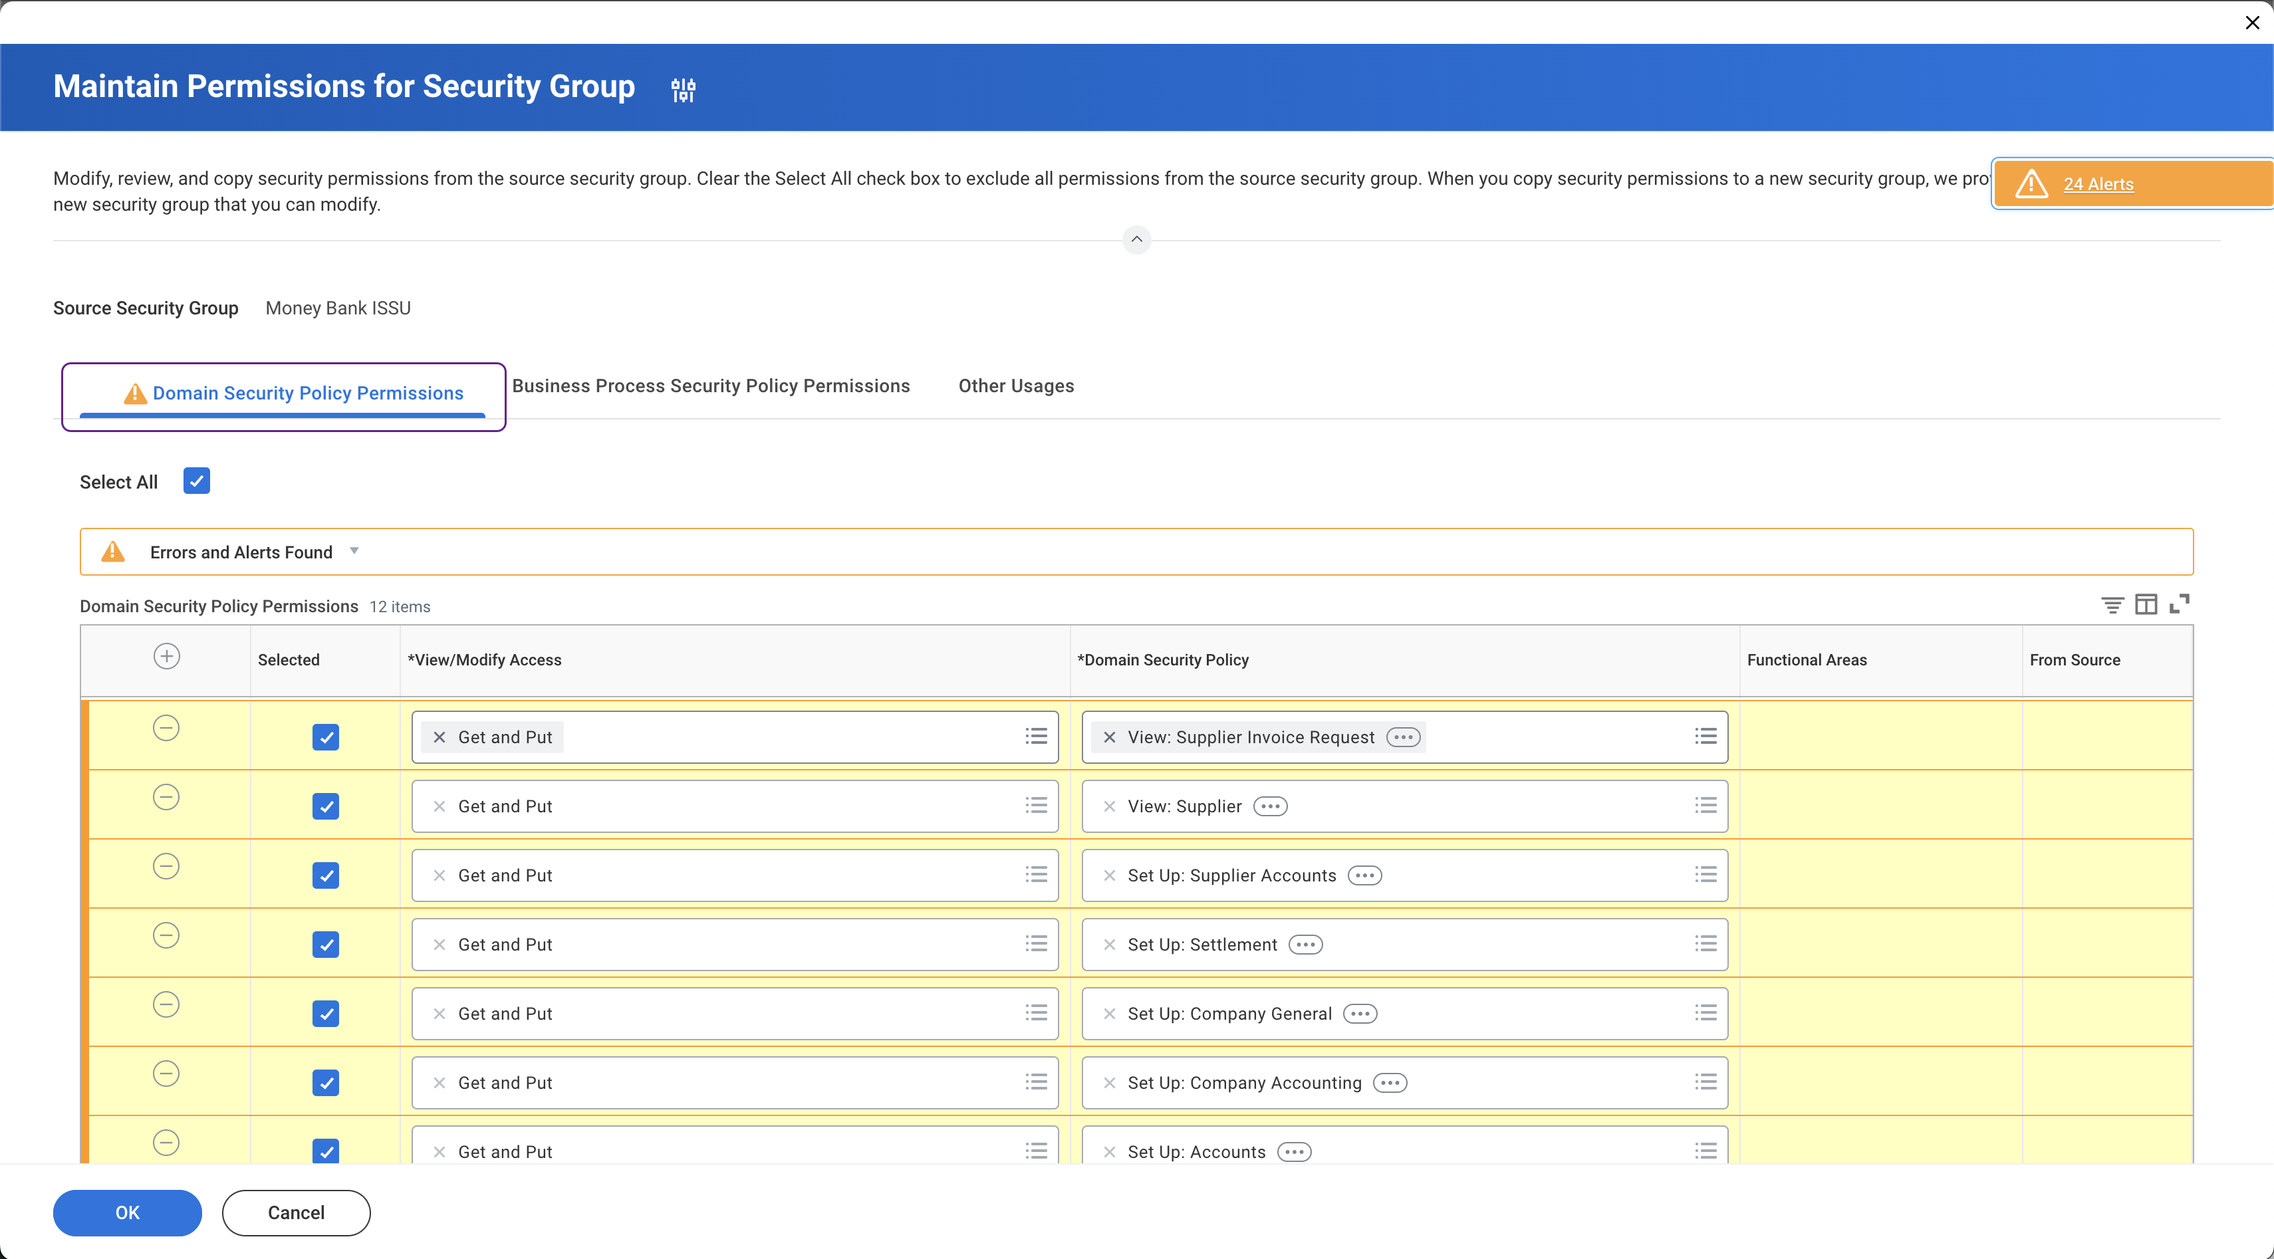The width and height of the screenshot is (2274, 1259).
Task: Open policy prompt list for Company Accounting
Action: coord(1705,1082)
